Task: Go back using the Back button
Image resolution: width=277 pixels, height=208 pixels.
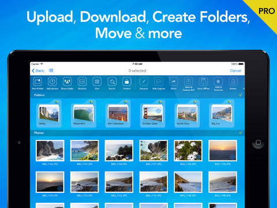Action: pyautogui.click(x=38, y=70)
